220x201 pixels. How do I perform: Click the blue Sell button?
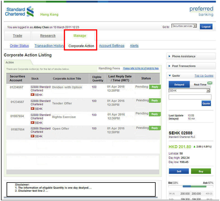point(179,171)
